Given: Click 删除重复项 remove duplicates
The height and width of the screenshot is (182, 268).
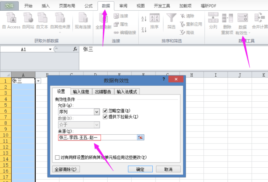Looking at the screenshot, I should point(227,23).
